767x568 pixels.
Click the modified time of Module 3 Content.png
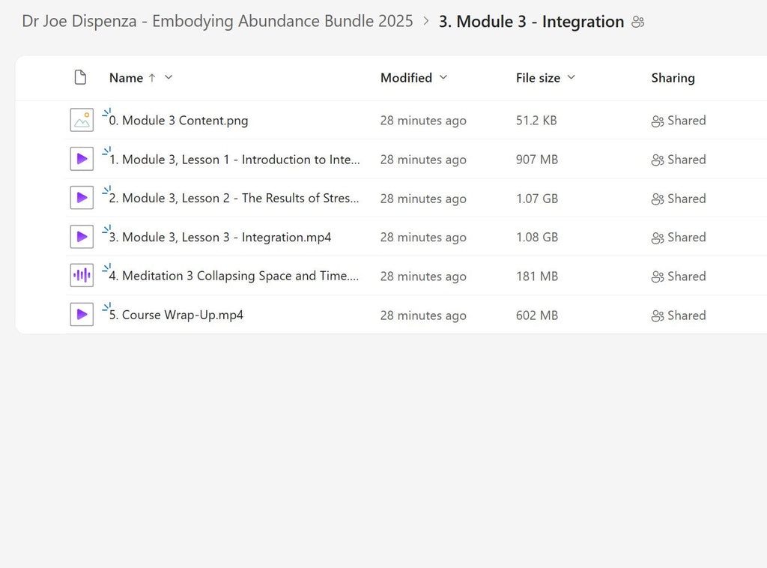tap(423, 121)
